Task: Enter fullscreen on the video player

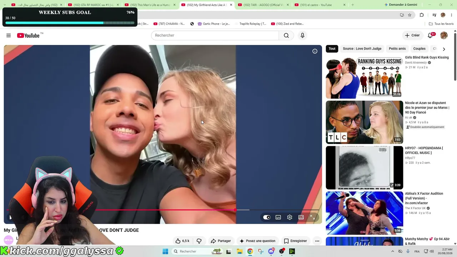Action: 312,217
